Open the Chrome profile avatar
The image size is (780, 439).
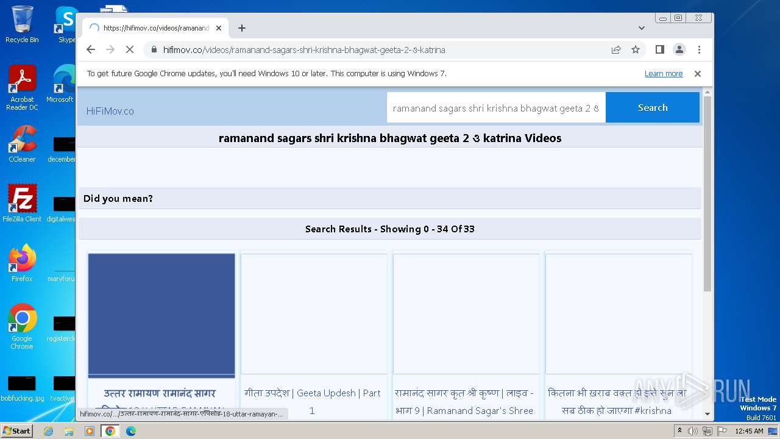click(x=679, y=50)
